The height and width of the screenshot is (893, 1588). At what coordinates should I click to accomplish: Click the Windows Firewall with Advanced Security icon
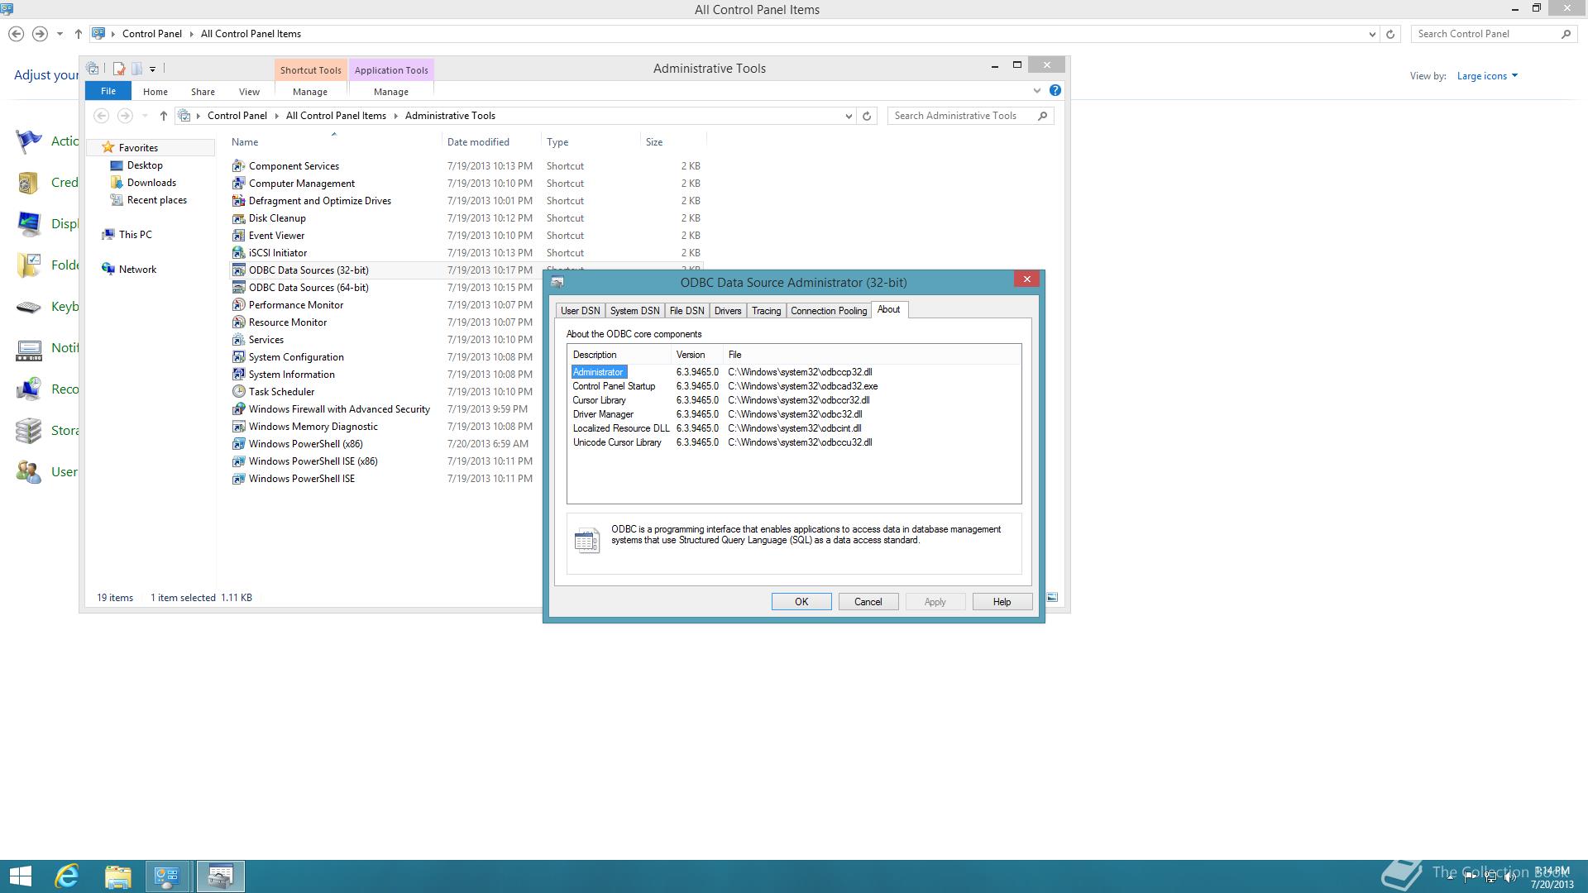238,409
